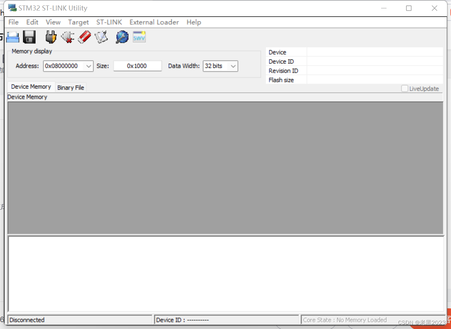This screenshot has width=451, height=329.
Task: Click the Save file floppy icon
Action: tap(29, 37)
